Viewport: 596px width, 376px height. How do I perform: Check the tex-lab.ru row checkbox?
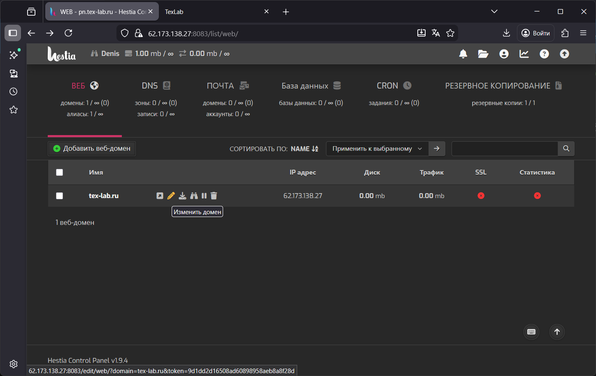pyautogui.click(x=60, y=196)
